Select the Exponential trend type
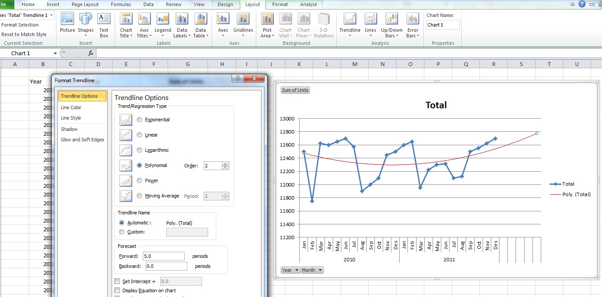The width and height of the screenshot is (602, 297). [139, 120]
